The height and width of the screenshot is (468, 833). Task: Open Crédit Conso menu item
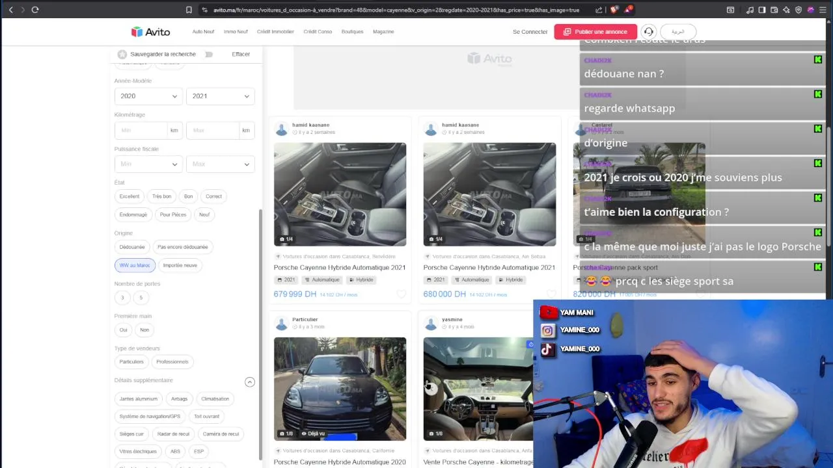[318, 32]
